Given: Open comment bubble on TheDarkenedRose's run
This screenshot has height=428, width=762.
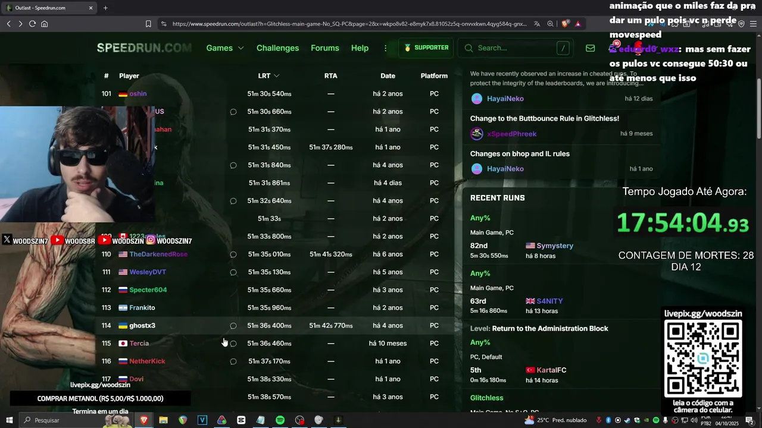Looking at the screenshot, I should [233, 254].
